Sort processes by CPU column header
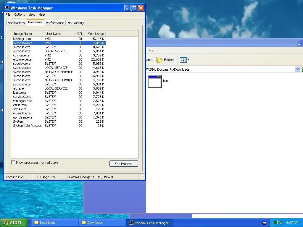The image size is (303, 227). 80,34
